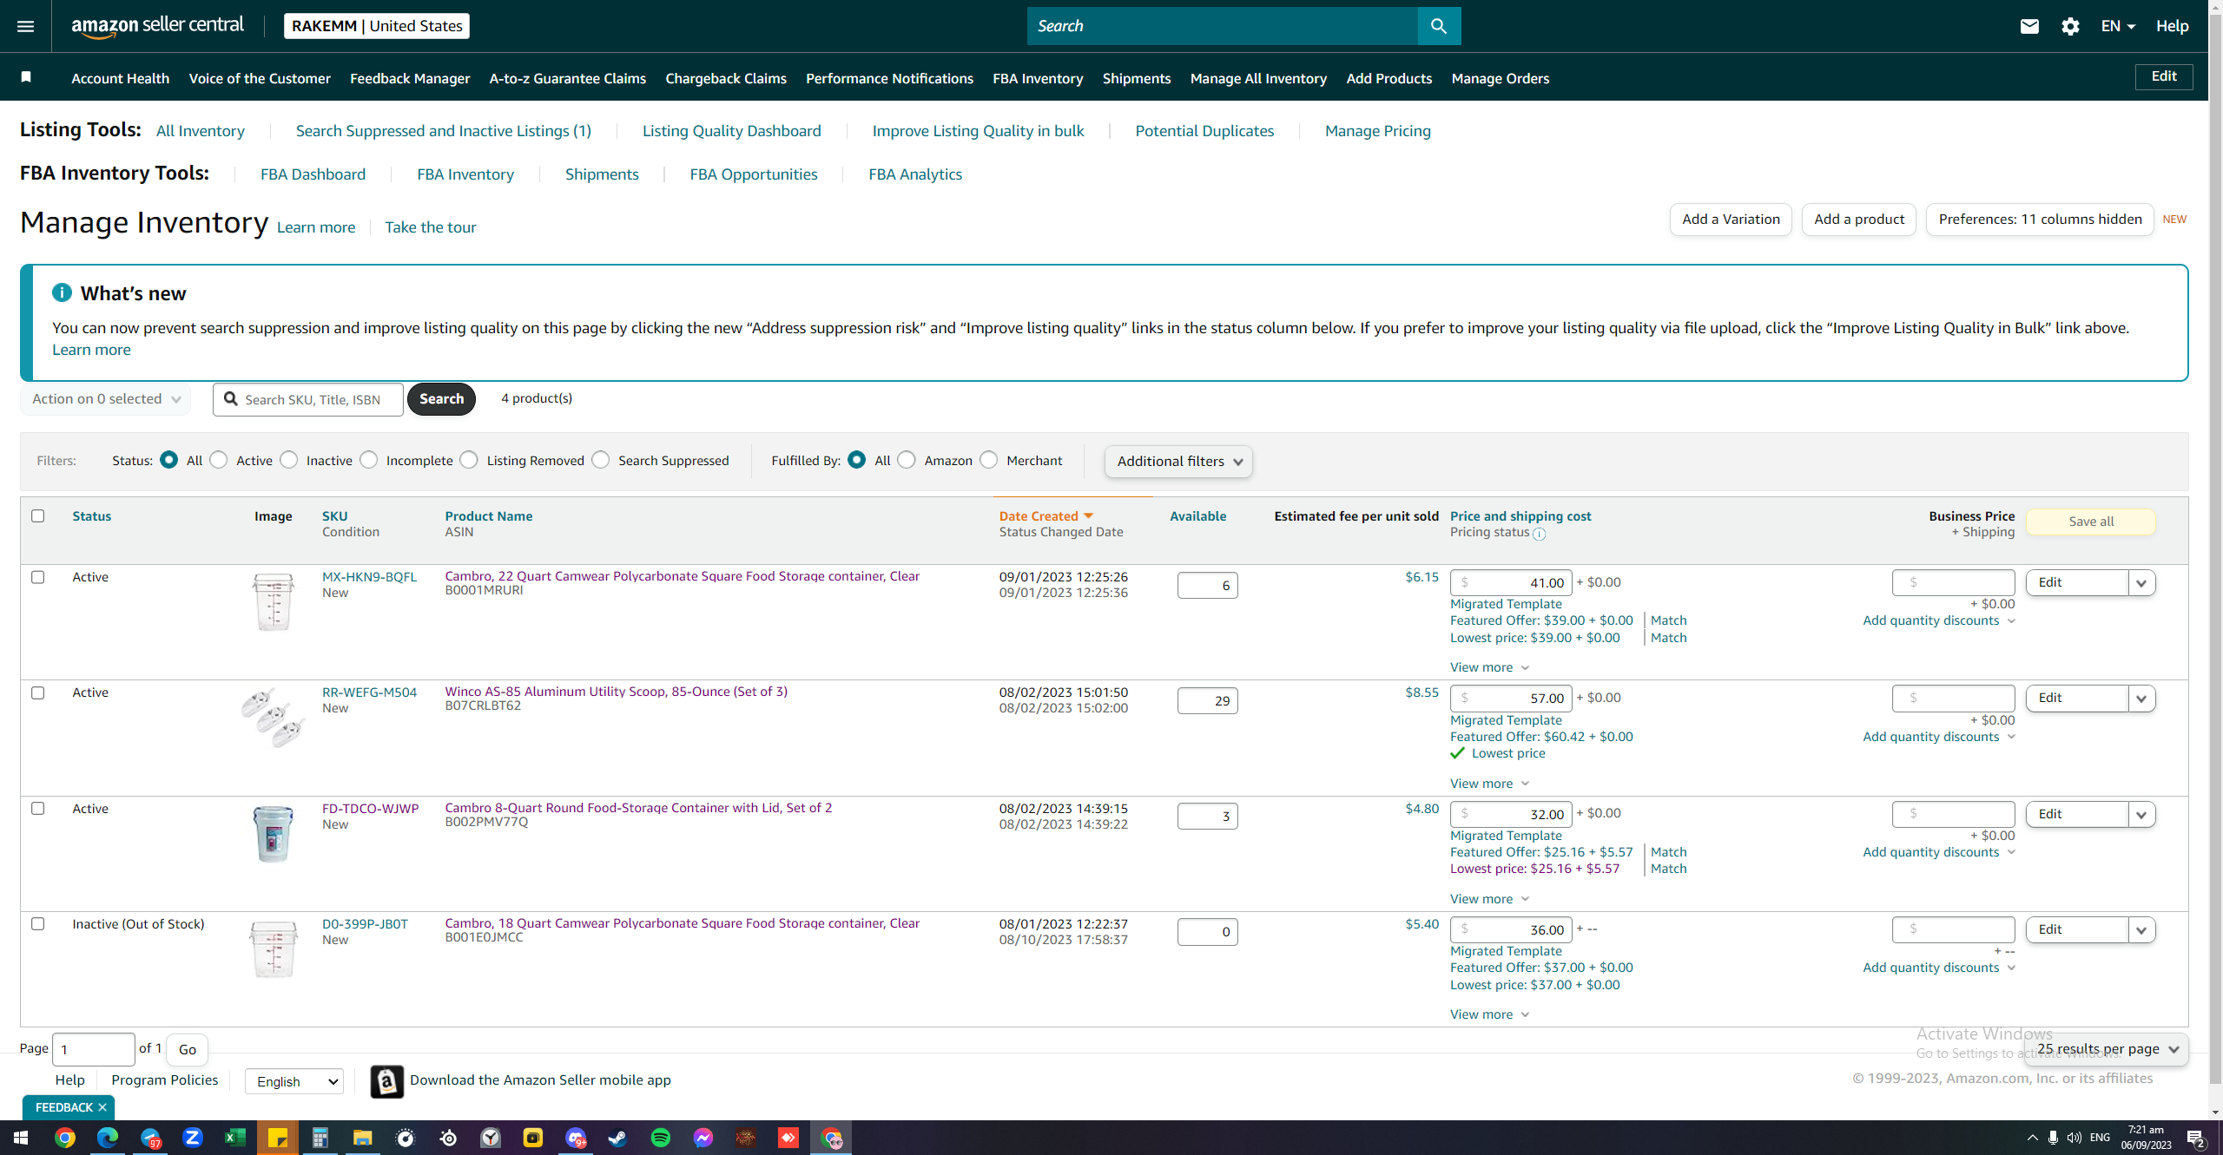Select Fulfilled By Merchant radio
The height and width of the screenshot is (1155, 2223).
point(989,460)
